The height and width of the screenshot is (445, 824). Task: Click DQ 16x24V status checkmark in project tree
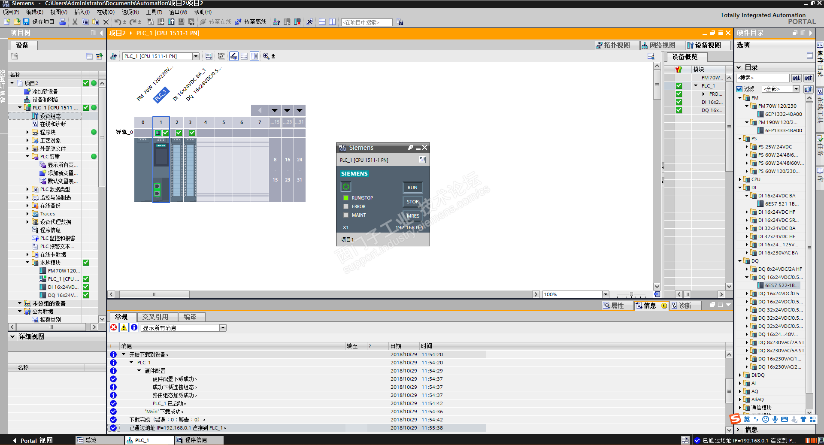86,295
